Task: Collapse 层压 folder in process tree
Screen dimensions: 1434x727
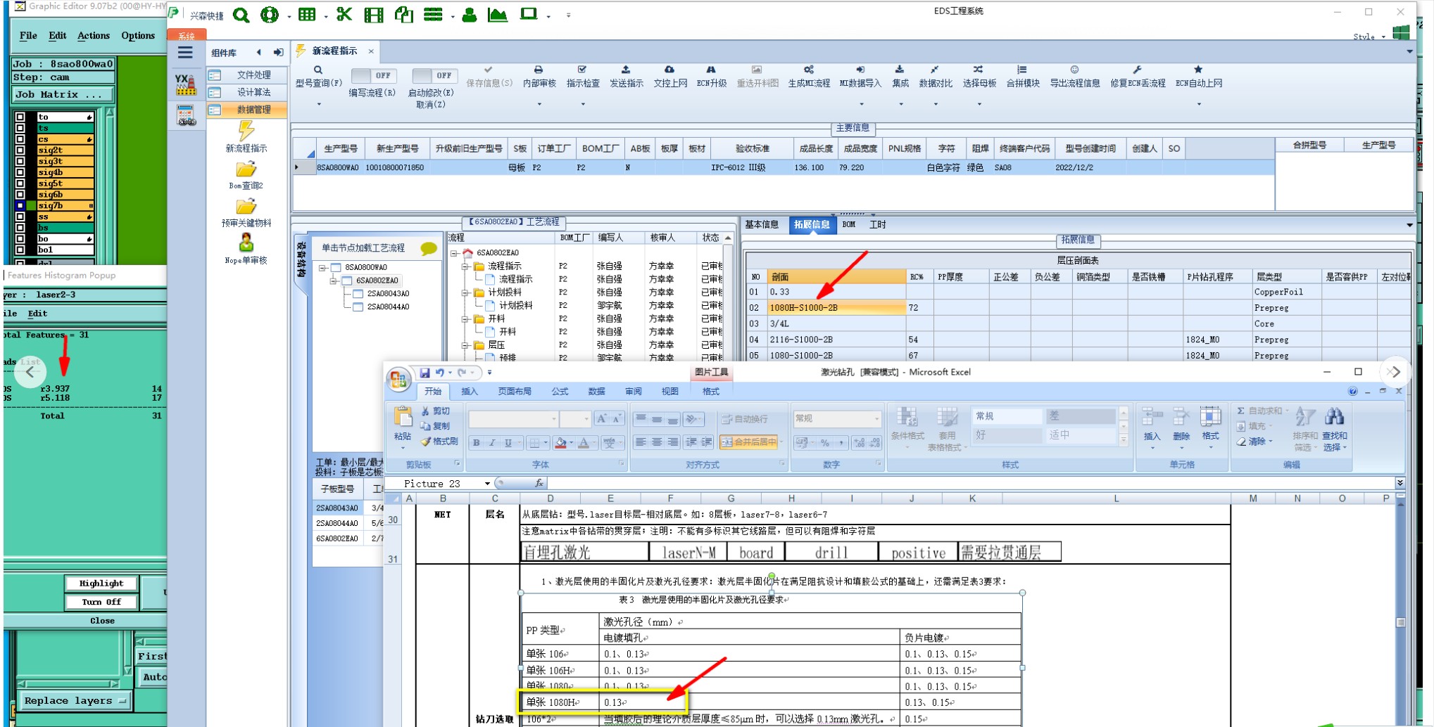Action: [465, 345]
